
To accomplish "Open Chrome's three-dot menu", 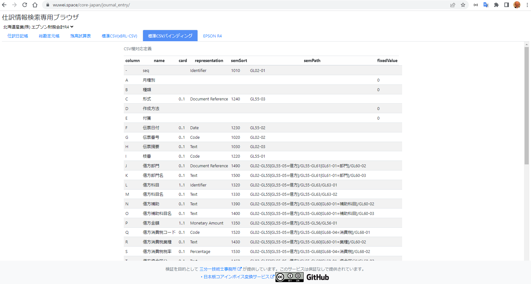I will (x=527, y=5).
